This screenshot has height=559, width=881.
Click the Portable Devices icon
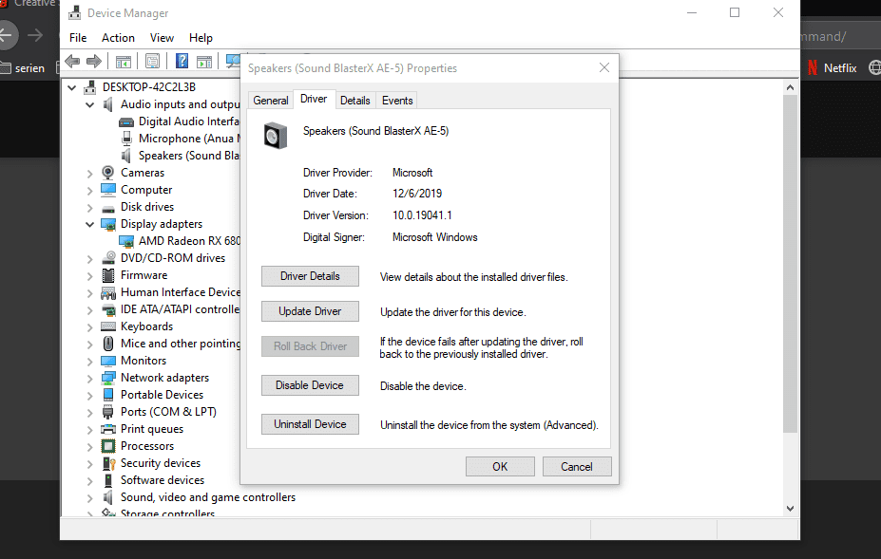(108, 395)
